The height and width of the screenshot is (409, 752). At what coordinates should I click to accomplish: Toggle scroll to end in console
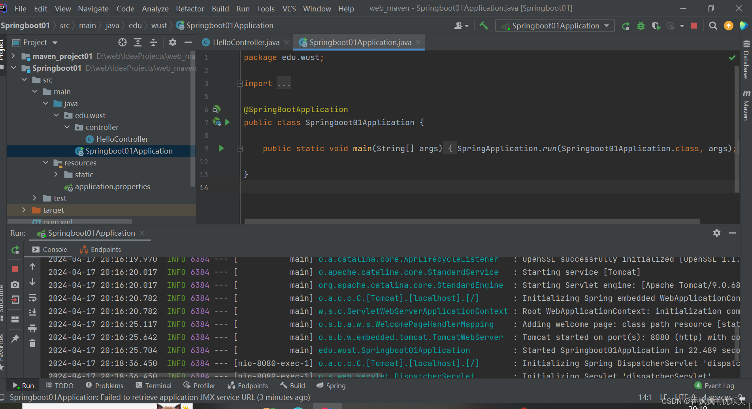pos(32,312)
